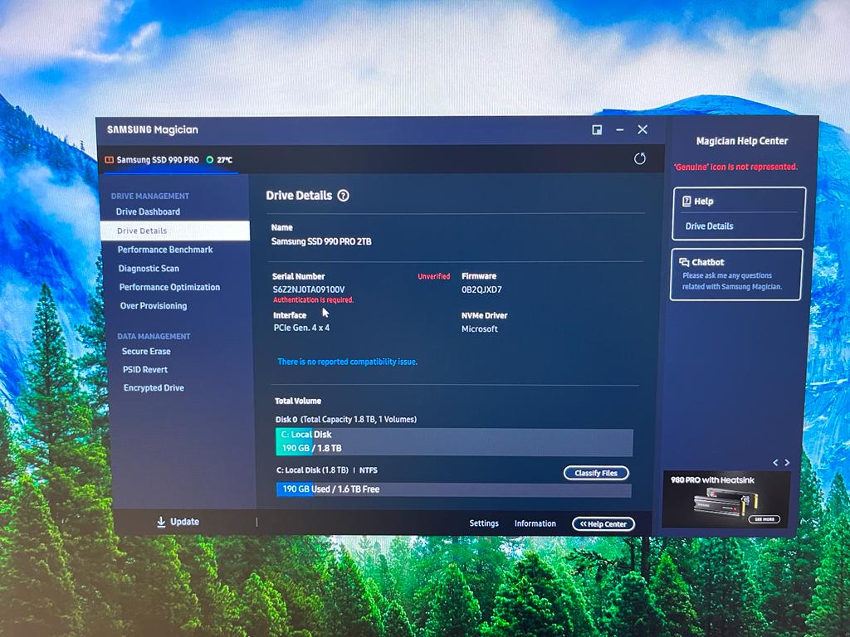Open Secure Erase
Viewport: 850px width, 637px height.
click(x=146, y=352)
